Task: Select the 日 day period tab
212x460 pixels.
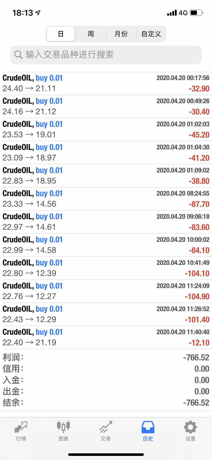Action: coord(61,34)
